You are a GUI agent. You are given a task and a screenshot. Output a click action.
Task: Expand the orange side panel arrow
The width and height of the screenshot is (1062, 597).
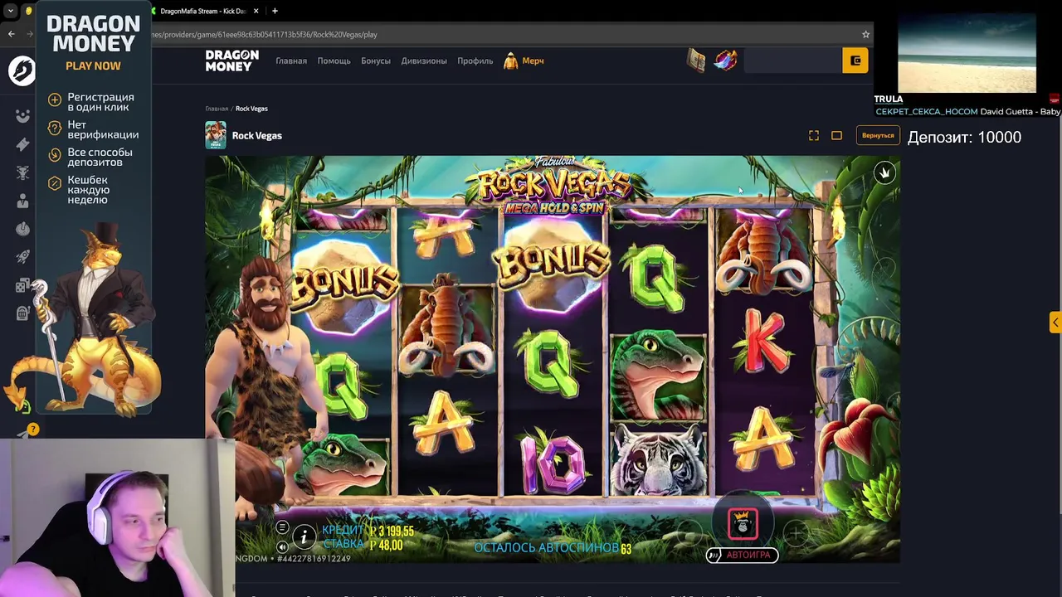tap(1055, 322)
